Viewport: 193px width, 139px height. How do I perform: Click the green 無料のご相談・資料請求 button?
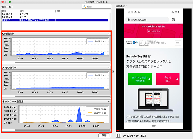tap(140, 79)
